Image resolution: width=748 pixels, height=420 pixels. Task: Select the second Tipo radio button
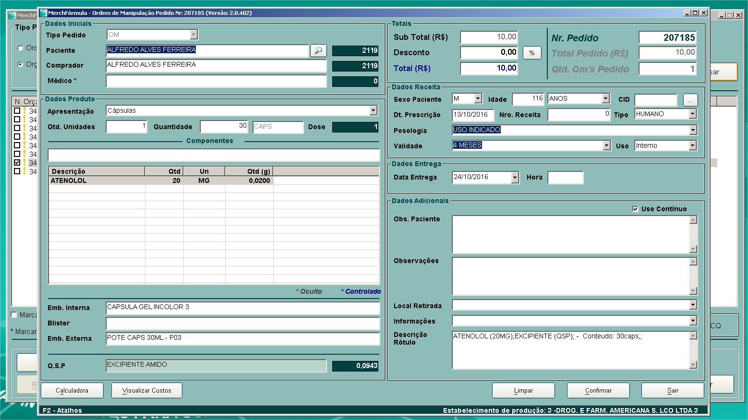click(20, 64)
